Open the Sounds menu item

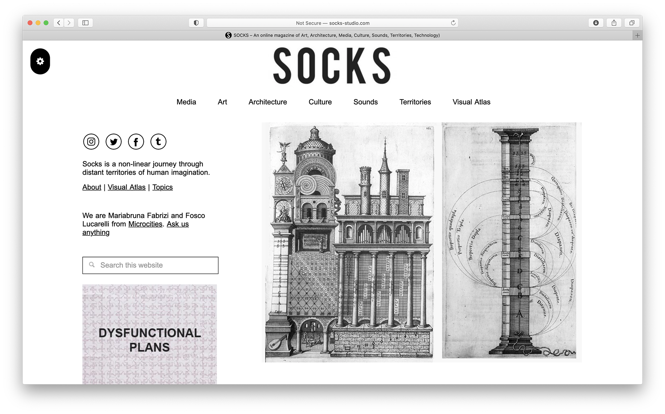[365, 102]
